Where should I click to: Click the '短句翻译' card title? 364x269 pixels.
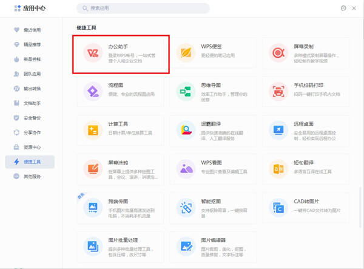point(304,163)
